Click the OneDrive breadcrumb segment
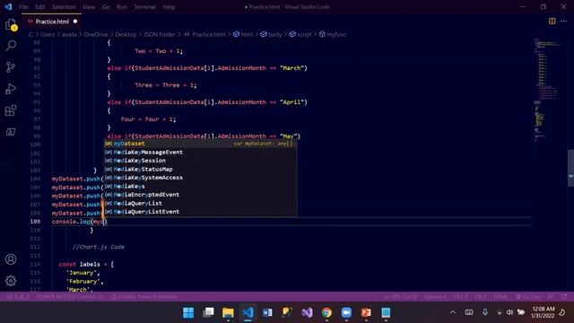This screenshot has width=574, height=323. pos(96,34)
